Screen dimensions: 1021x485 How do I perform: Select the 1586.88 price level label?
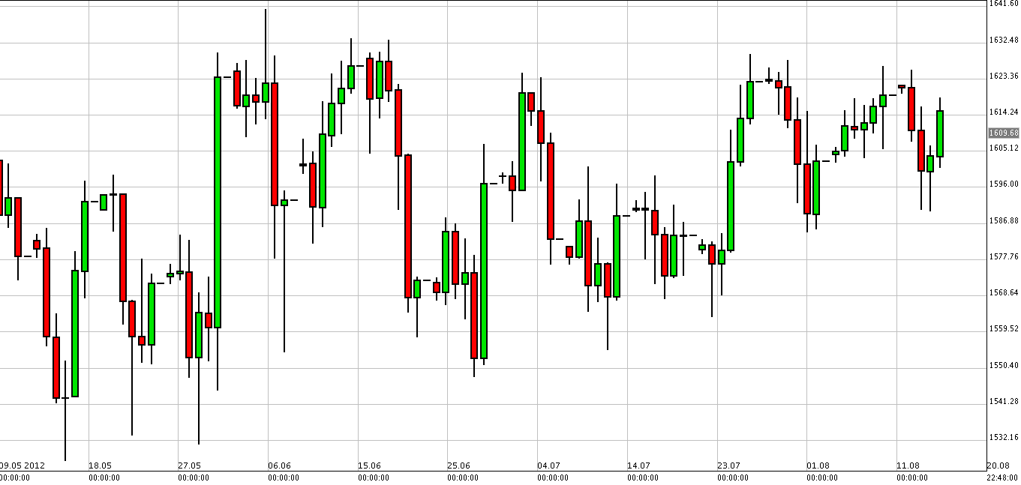1004,220
